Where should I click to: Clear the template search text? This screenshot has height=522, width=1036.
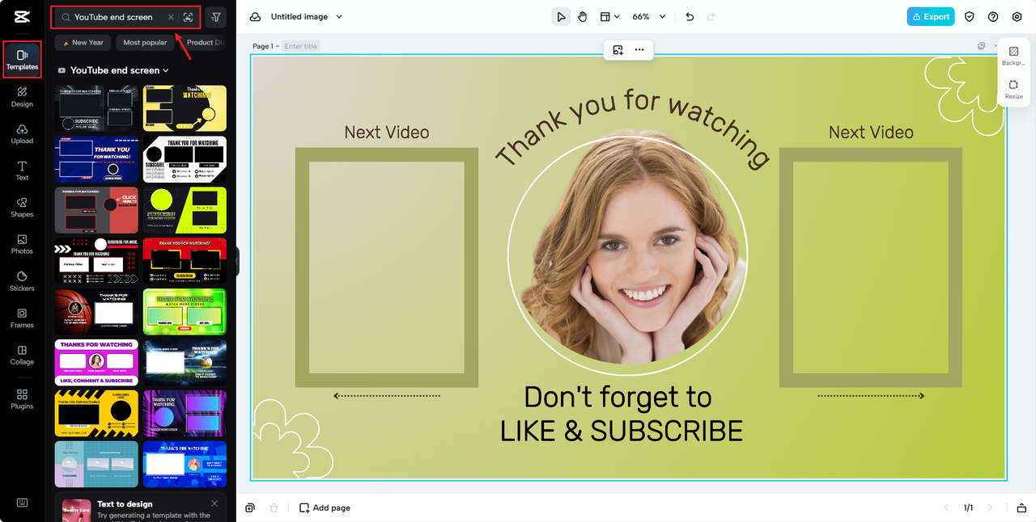coord(170,17)
